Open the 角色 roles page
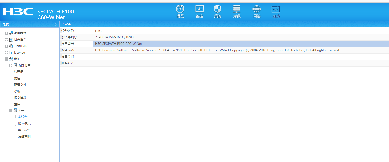Screen dimensions: 389x162 pyautogui.click(x=17, y=78)
